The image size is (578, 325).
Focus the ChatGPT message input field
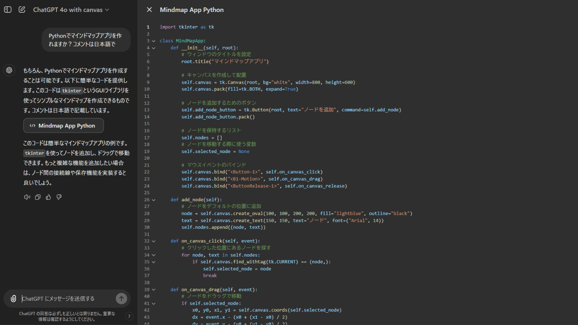[x=67, y=299]
